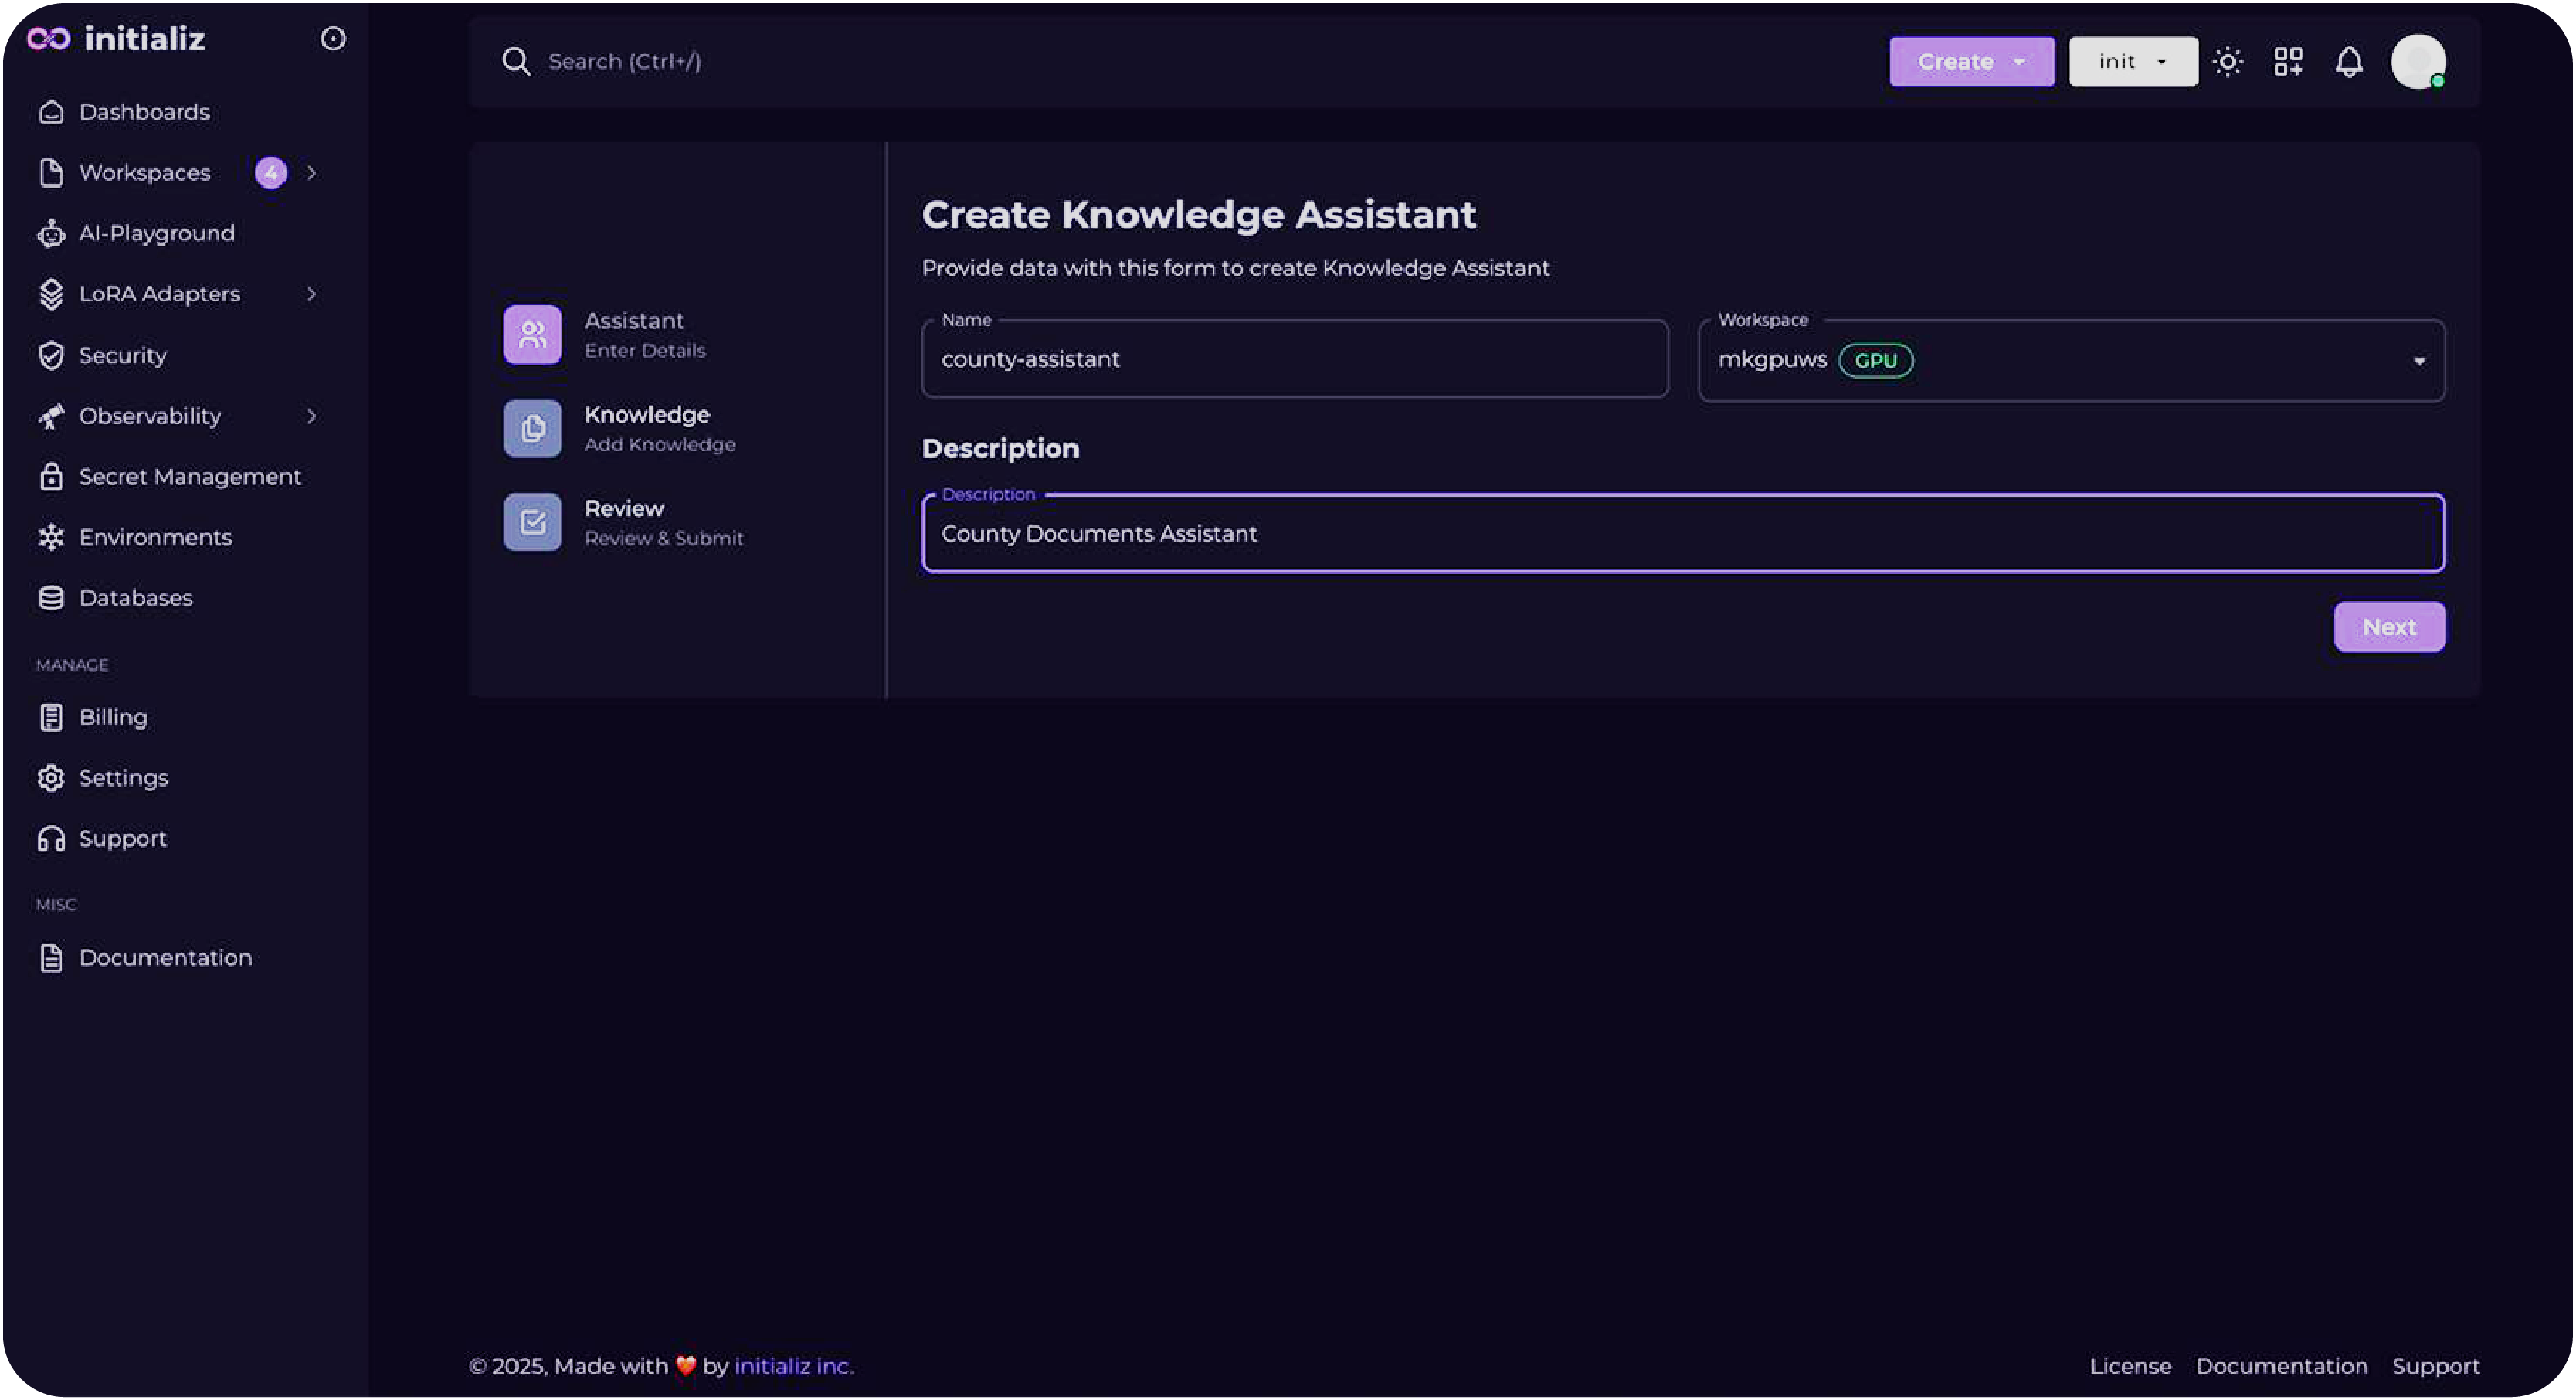Click the Databases cylinder icon
This screenshot has height=1400, width=2576.
51,598
